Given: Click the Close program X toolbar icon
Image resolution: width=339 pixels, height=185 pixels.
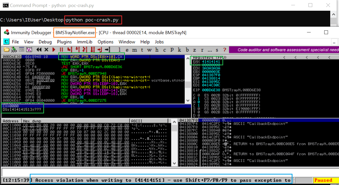Looking at the screenshot, I should pos(47,50).
